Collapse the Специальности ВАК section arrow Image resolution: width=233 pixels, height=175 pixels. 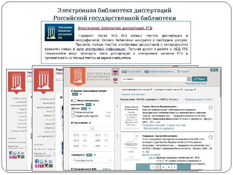72,169
